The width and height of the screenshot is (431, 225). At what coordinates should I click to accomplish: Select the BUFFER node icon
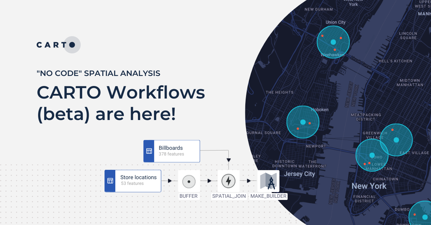pos(189,182)
